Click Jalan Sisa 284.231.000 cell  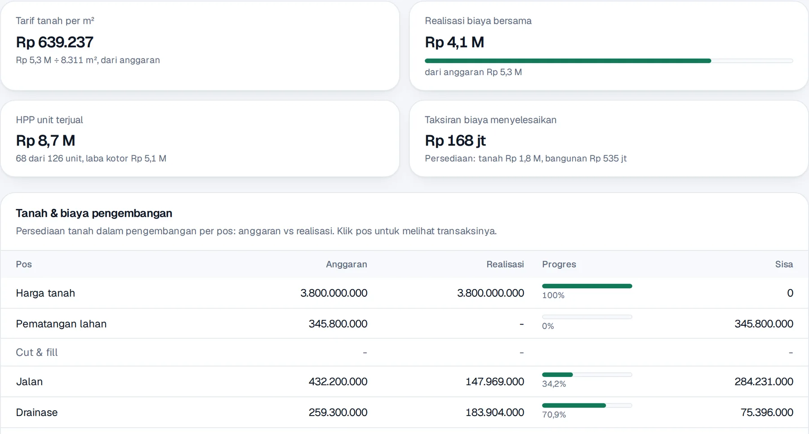tap(764, 381)
